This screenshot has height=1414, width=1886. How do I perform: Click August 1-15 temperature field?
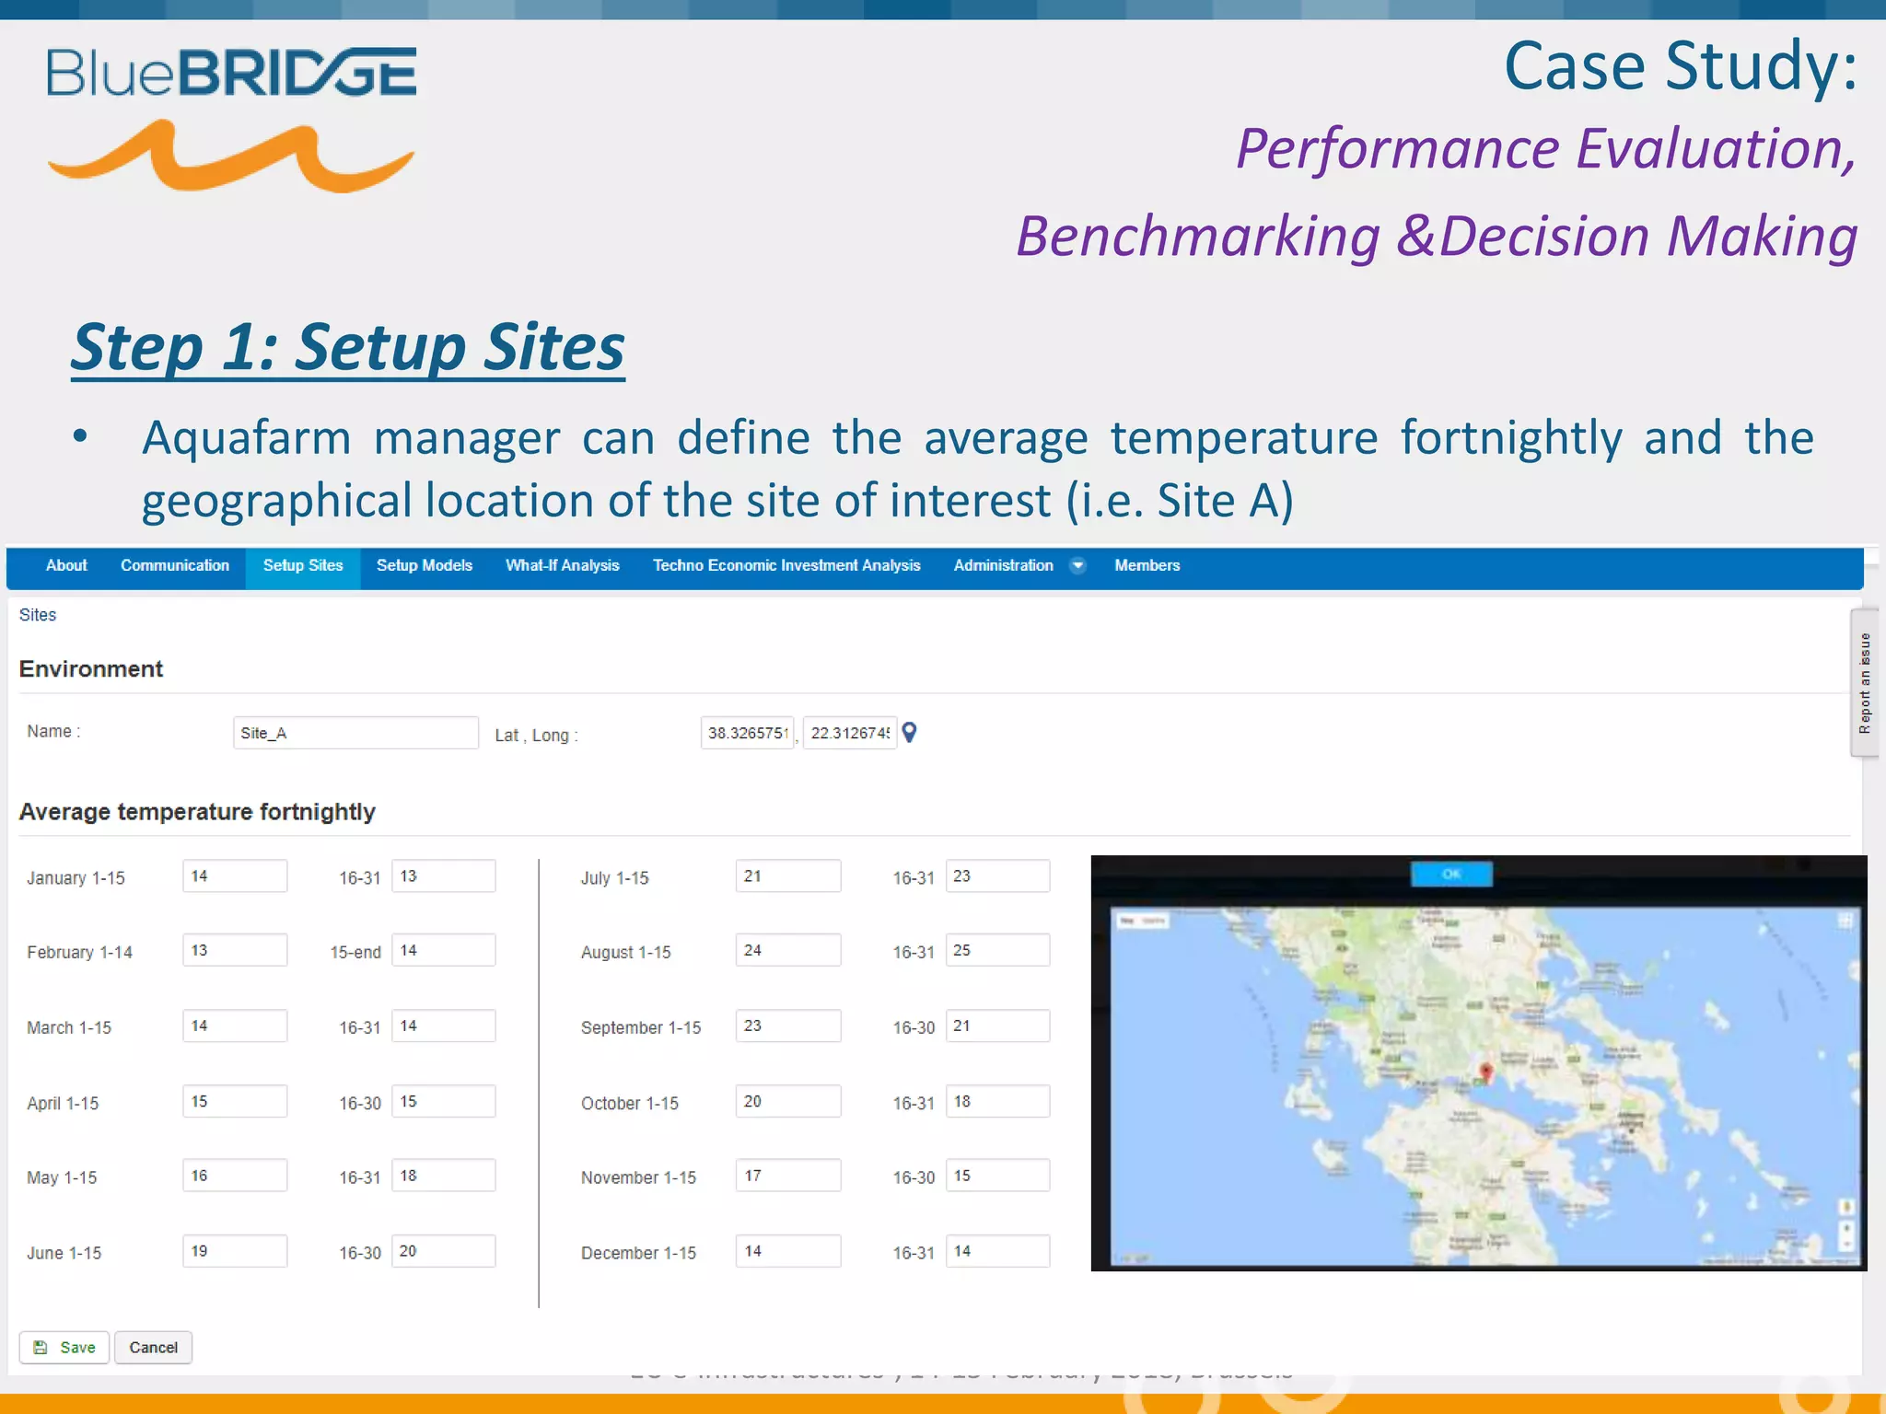point(788,950)
